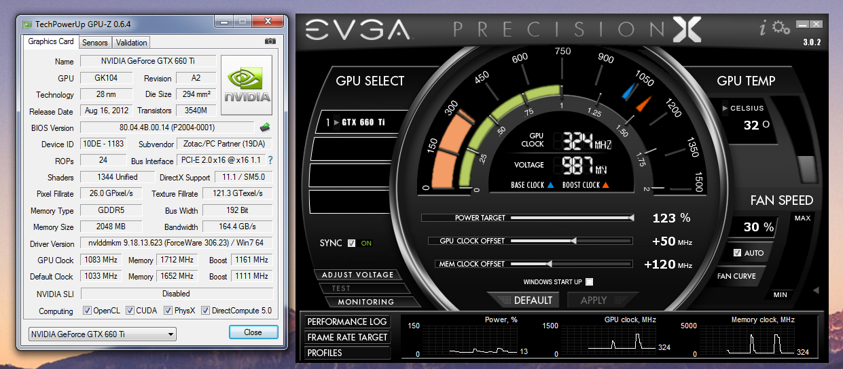Click the blue base clock marker on dial
Image resolution: width=843 pixels, height=369 pixels.
pyautogui.click(x=630, y=90)
